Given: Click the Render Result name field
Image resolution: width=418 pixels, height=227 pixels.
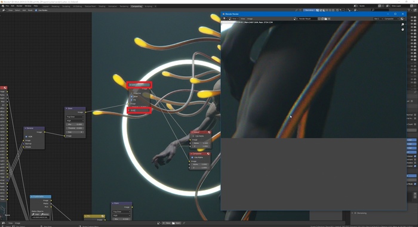Looking at the screenshot, I should 308,18.
